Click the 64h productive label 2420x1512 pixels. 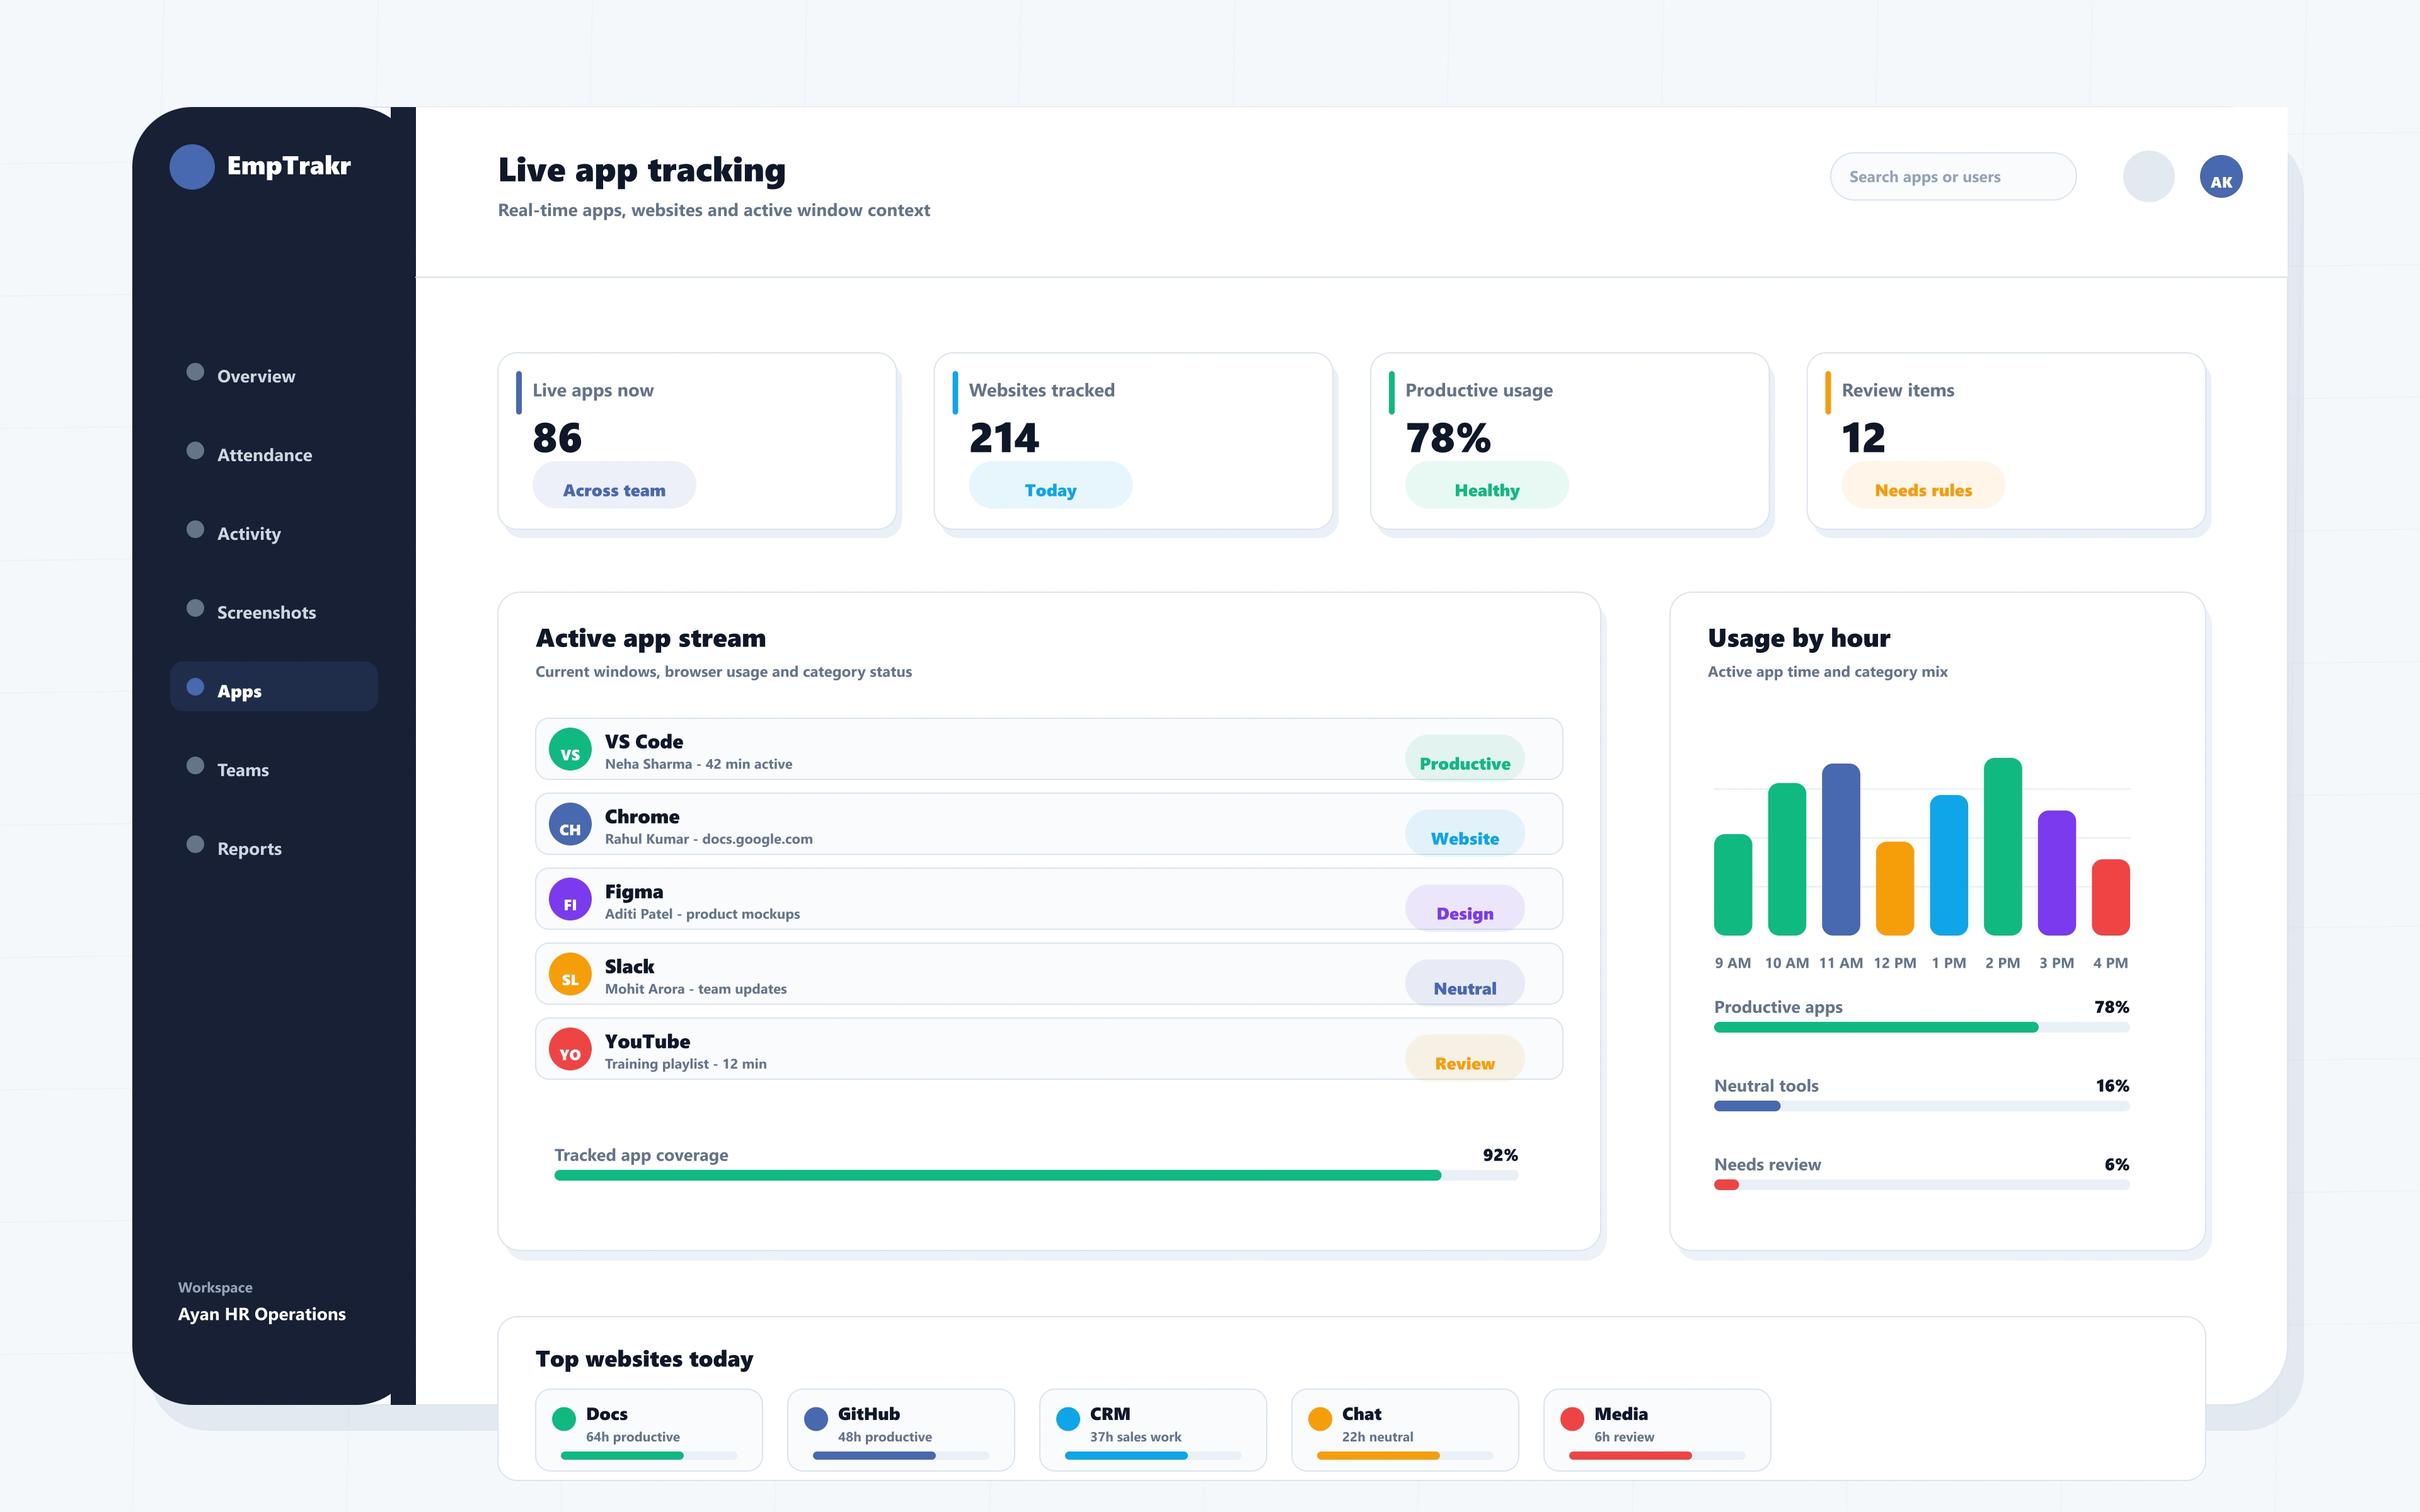click(x=632, y=1437)
